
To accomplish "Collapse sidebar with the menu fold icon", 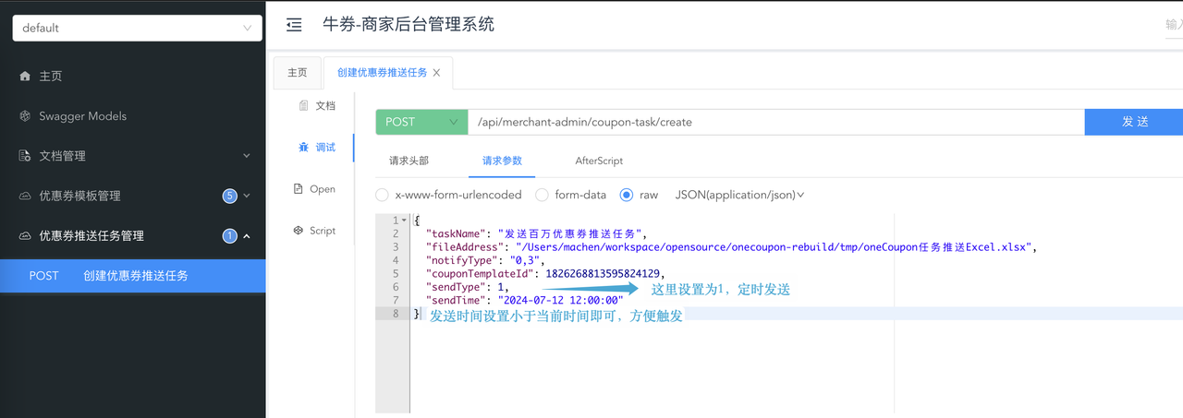I will 294,25.
